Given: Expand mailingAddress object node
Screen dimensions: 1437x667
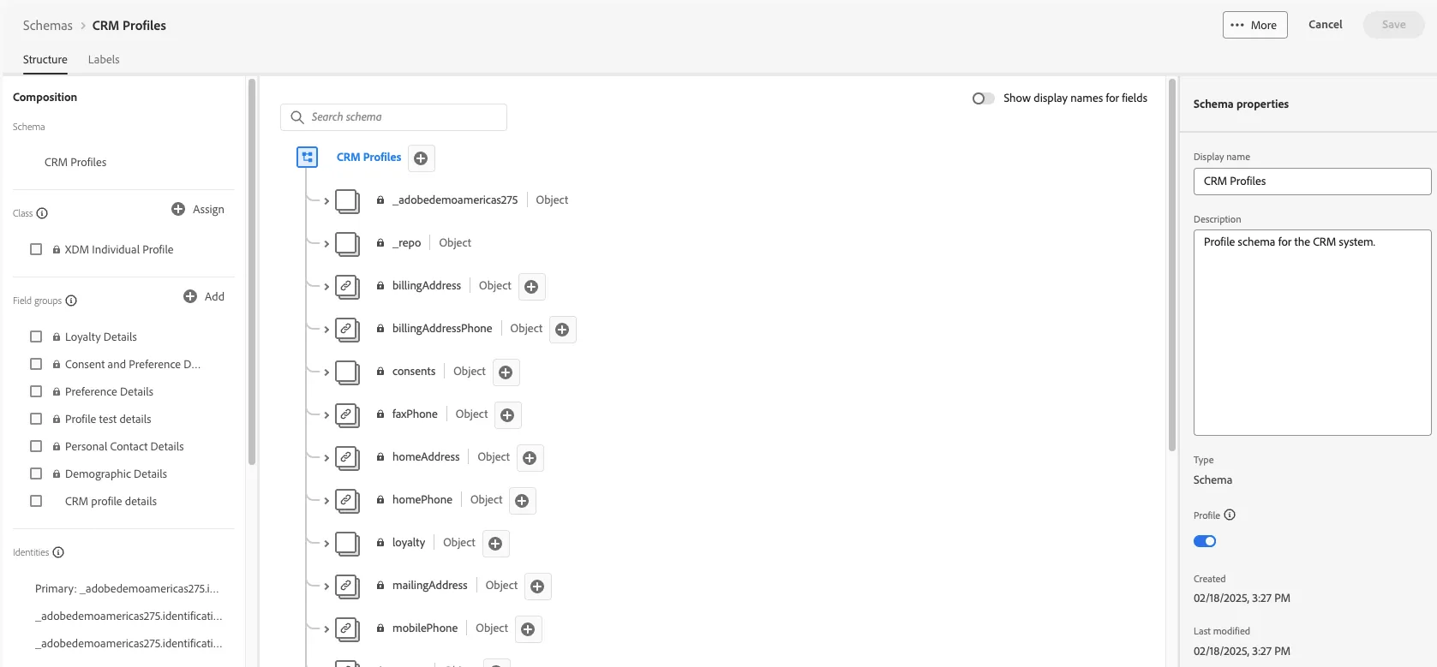Looking at the screenshot, I should tap(326, 587).
